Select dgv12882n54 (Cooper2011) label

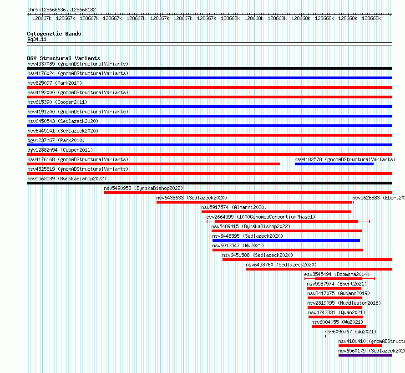[60, 150]
